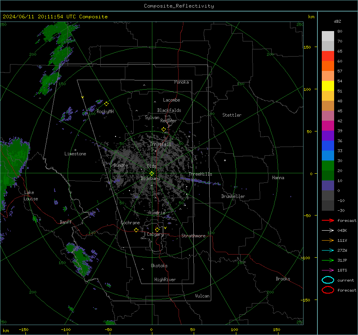358x335 pixels.
Task: Click the yellow V marker northeast of Calgary
Action: pos(165,228)
